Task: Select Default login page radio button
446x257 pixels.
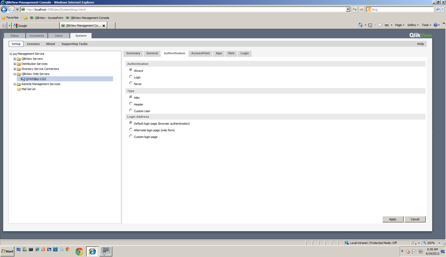Action: click(x=131, y=123)
